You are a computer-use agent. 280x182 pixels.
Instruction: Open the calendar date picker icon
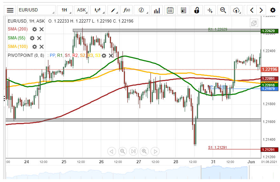point(170,10)
